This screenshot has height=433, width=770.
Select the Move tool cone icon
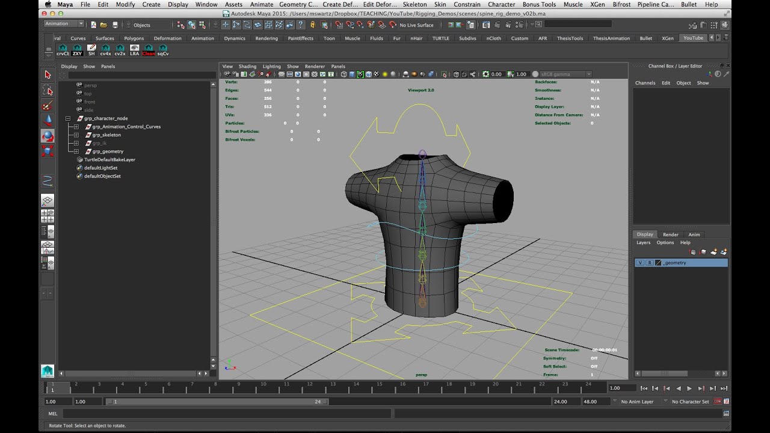point(48,120)
